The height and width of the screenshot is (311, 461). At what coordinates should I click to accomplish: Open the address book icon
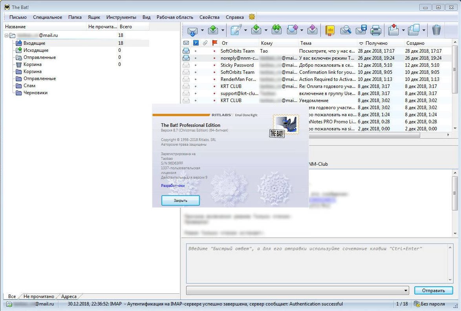point(331,30)
